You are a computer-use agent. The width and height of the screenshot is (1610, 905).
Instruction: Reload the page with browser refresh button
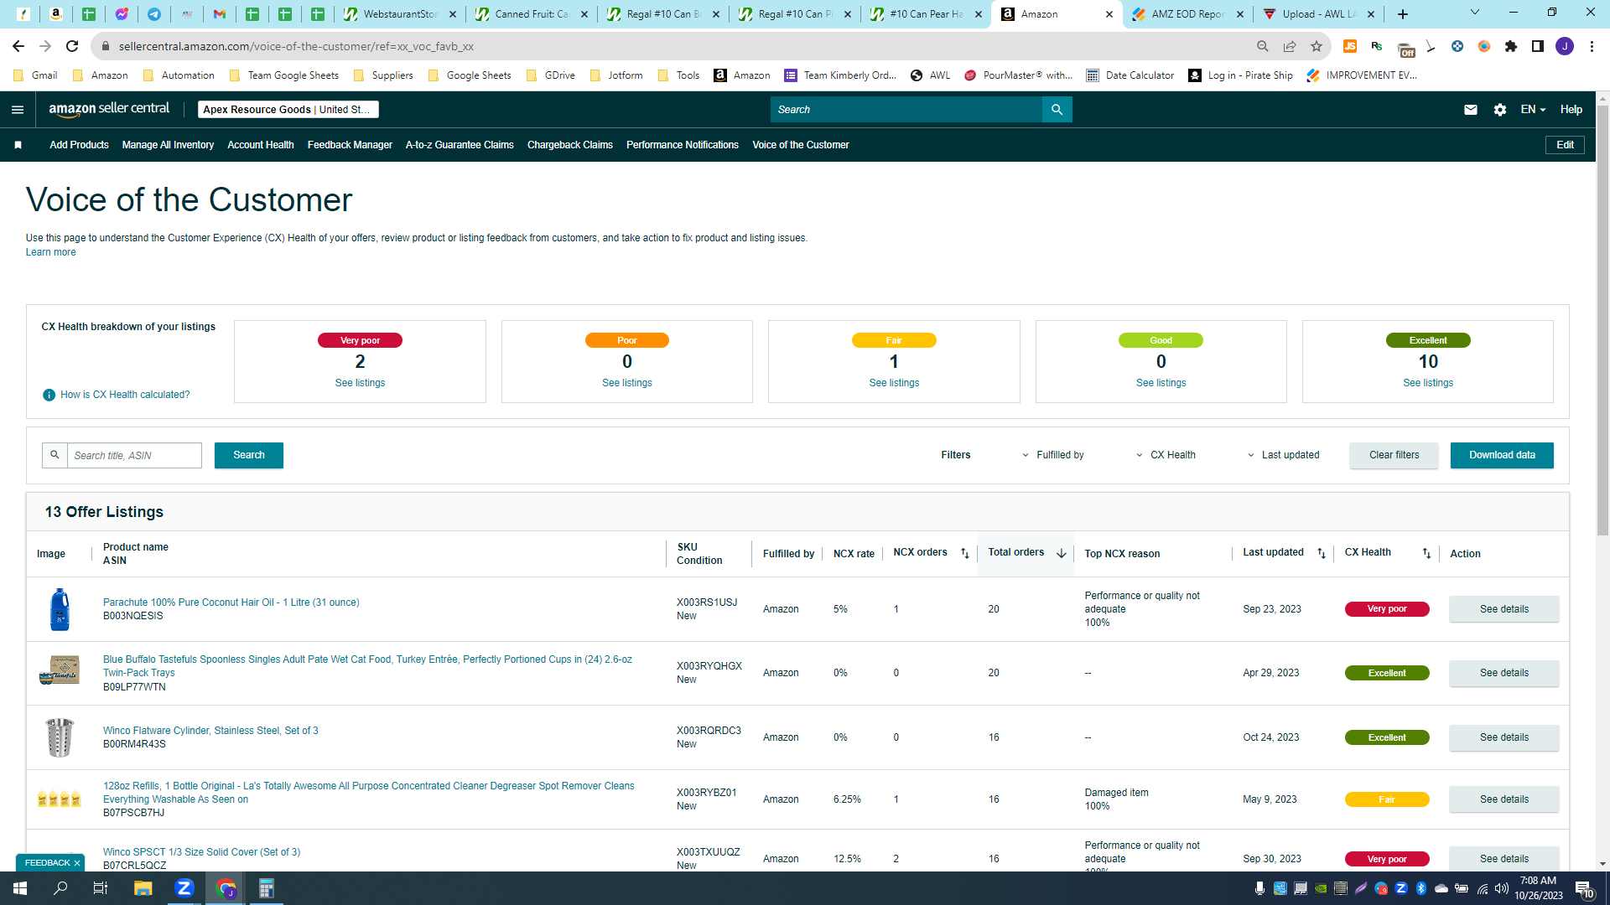pyautogui.click(x=72, y=46)
